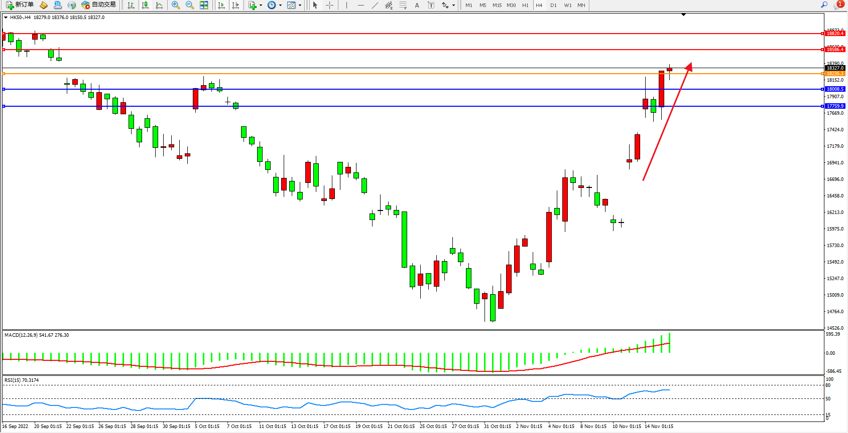Click the chart shift triangle marker

683,15
